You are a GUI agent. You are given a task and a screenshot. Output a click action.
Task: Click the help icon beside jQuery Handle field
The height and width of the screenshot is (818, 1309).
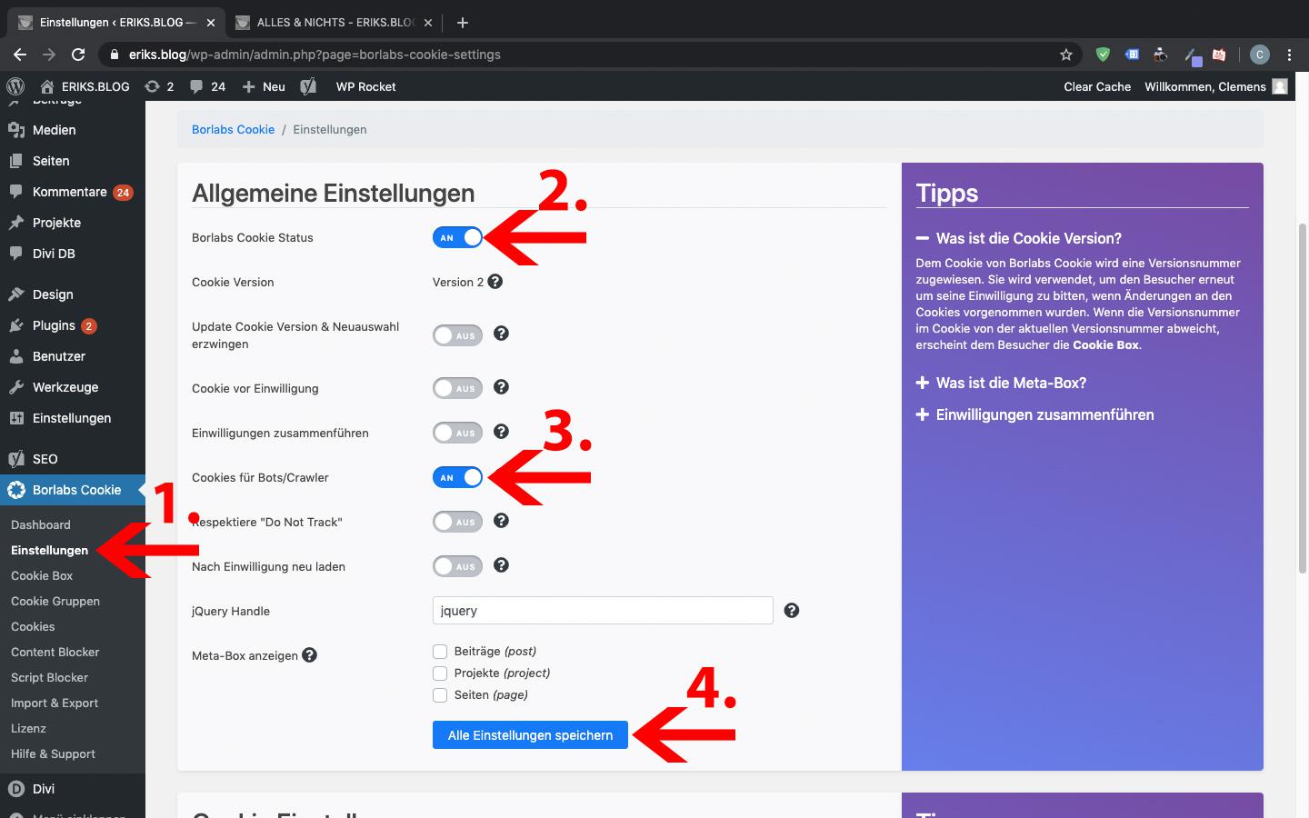(x=792, y=611)
